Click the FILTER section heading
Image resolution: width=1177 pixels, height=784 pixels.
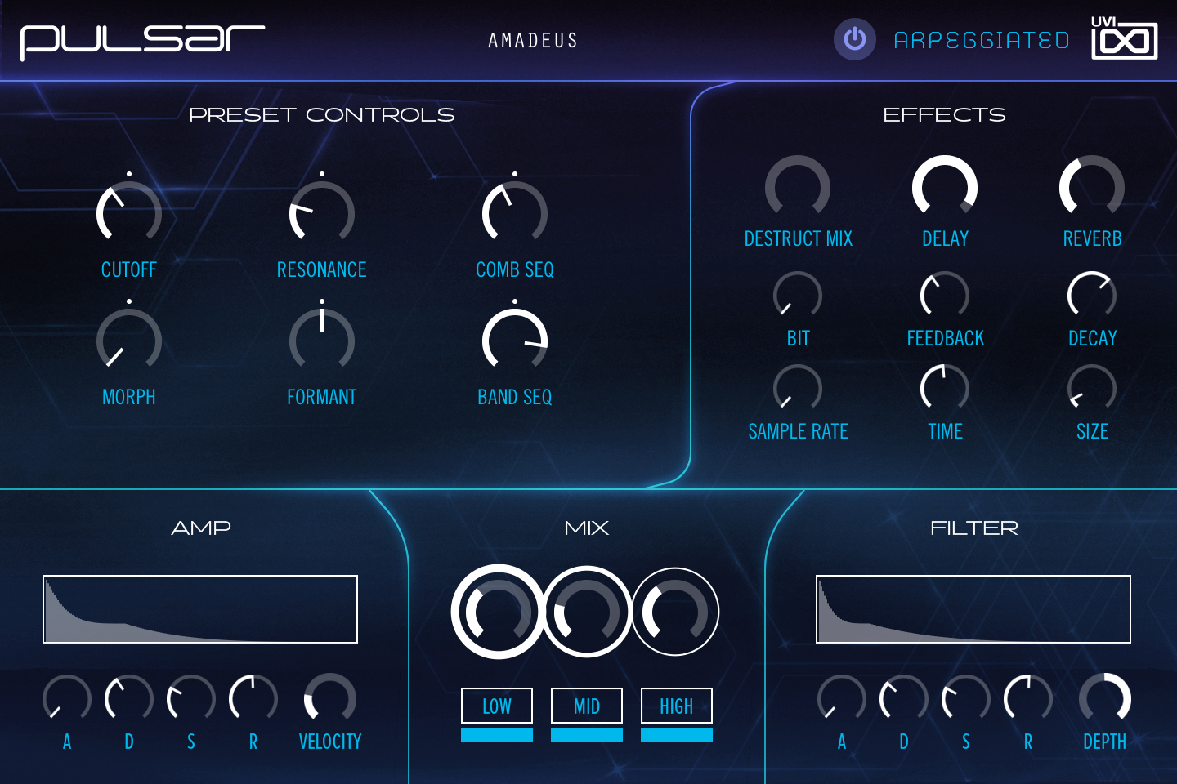click(x=974, y=528)
